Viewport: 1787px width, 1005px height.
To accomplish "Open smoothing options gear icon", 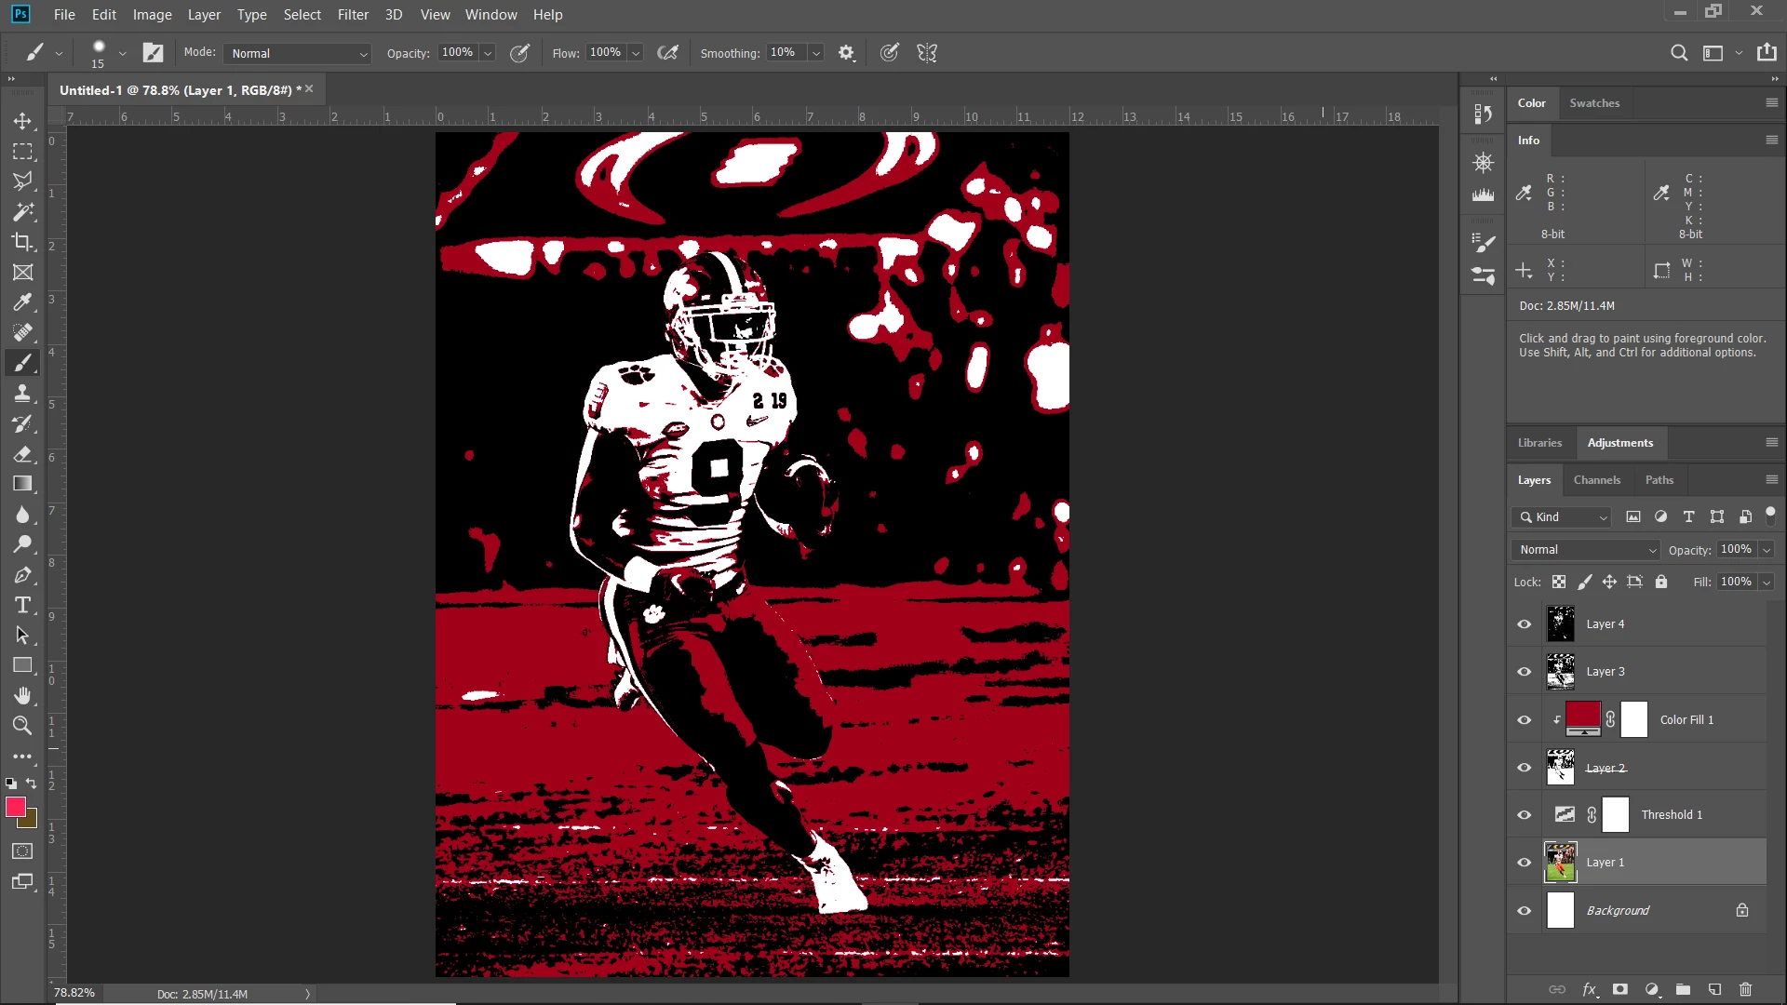I will click(846, 53).
